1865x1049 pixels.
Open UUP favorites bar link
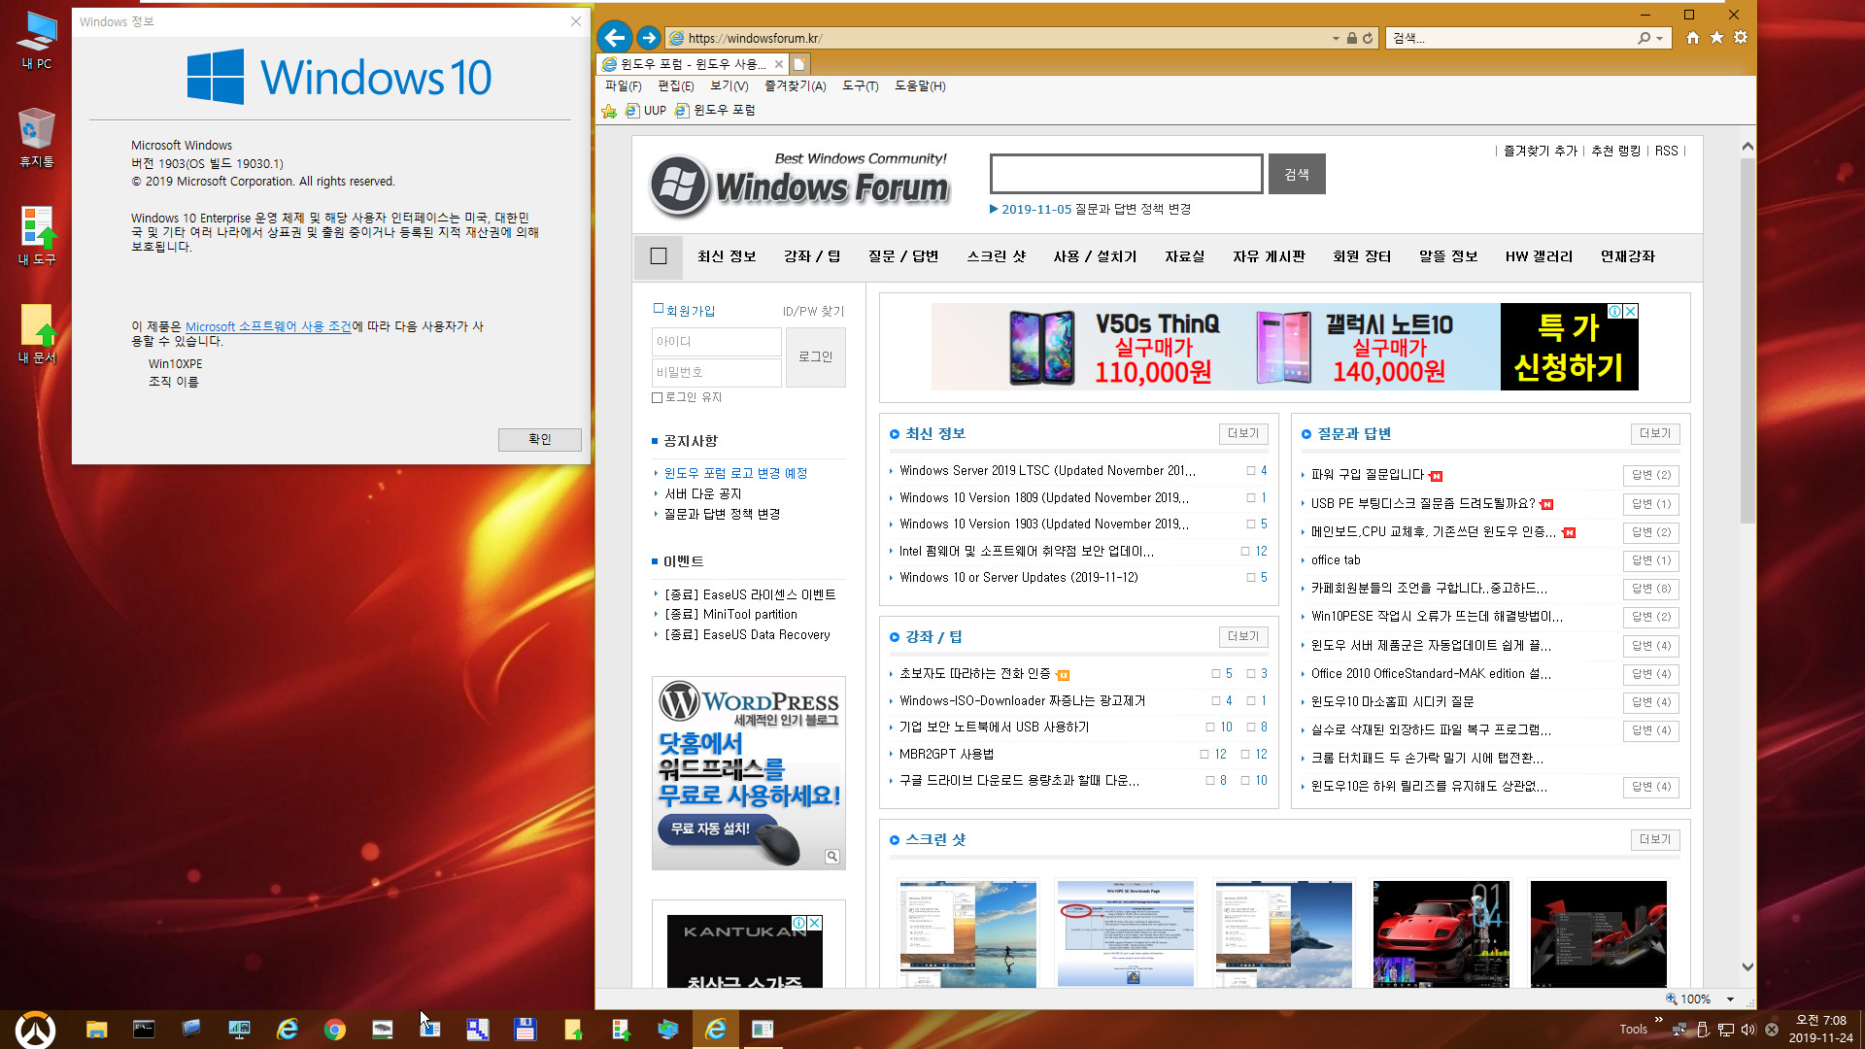(645, 111)
